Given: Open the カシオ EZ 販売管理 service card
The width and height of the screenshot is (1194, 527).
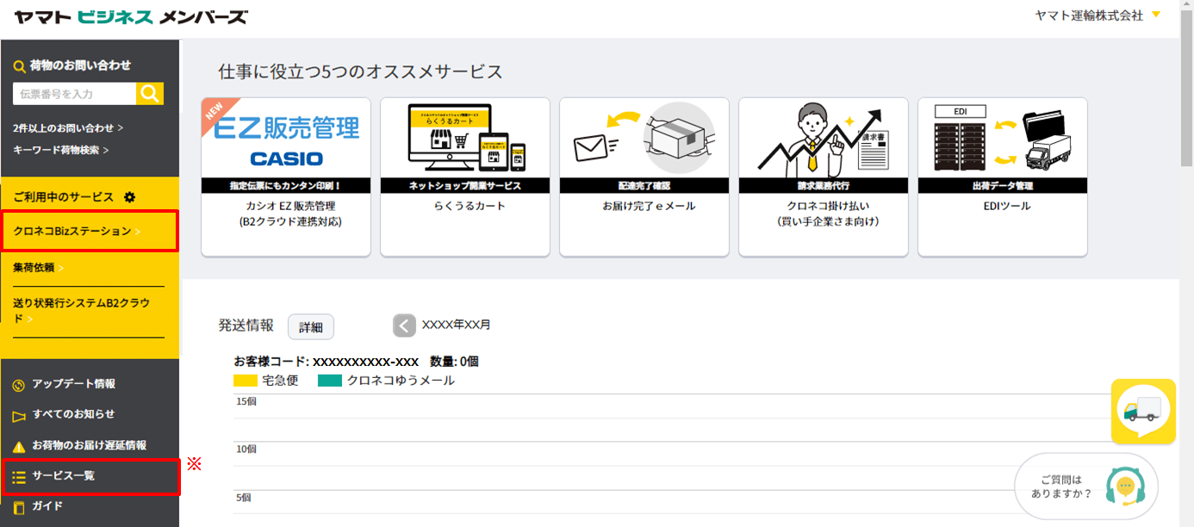Looking at the screenshot, I should pyautogui.click(x=286, y=177).
